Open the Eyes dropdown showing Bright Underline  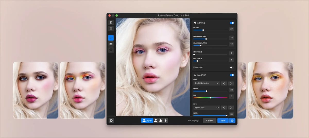(x=207, y=83)
